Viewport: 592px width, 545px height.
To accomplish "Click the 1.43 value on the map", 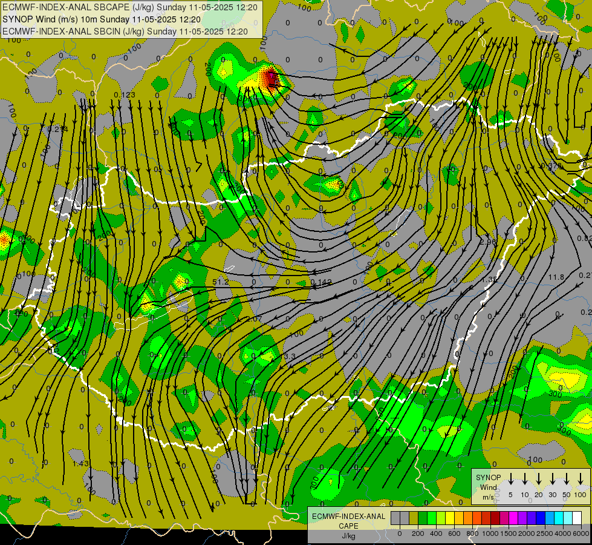I will click(80, 464).
